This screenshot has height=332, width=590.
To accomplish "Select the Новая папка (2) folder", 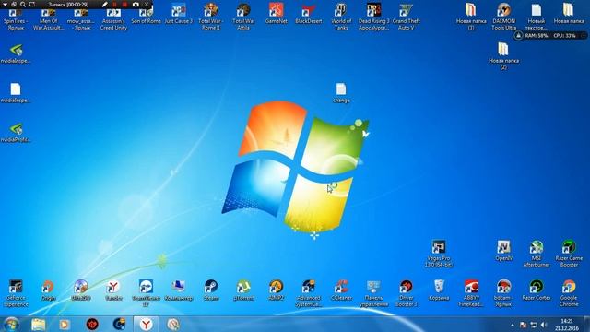I will click(x=503, y=55).
